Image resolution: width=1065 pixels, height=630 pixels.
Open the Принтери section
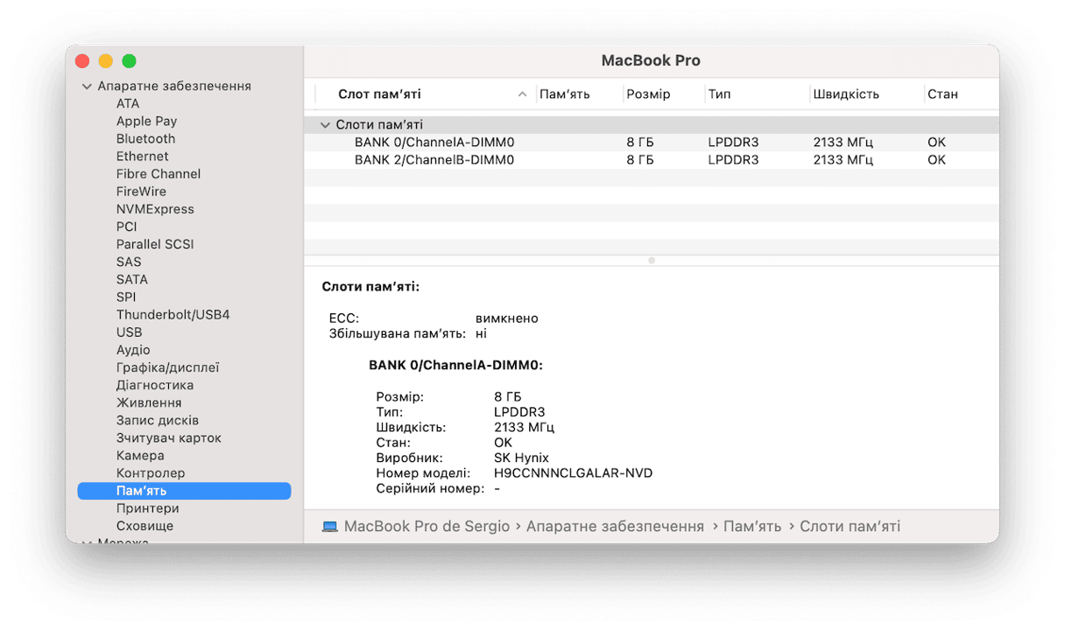coord(147,508)
